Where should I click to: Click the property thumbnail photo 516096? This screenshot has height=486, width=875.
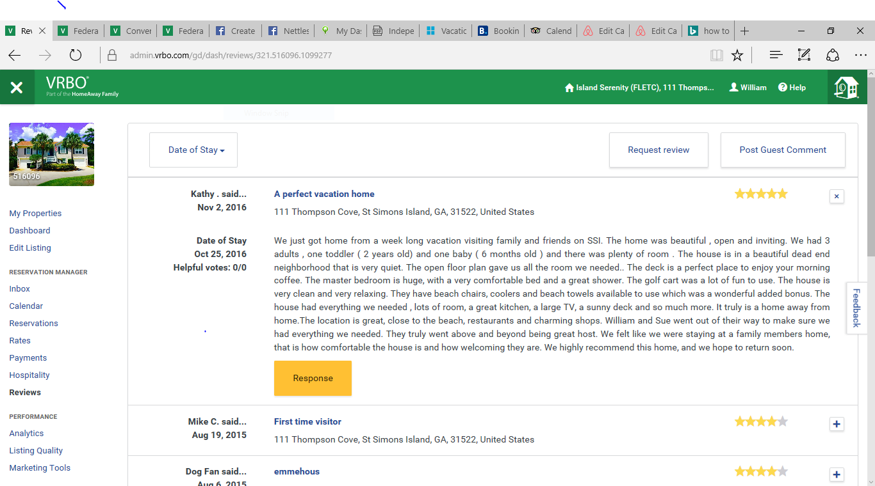point(51,154)
